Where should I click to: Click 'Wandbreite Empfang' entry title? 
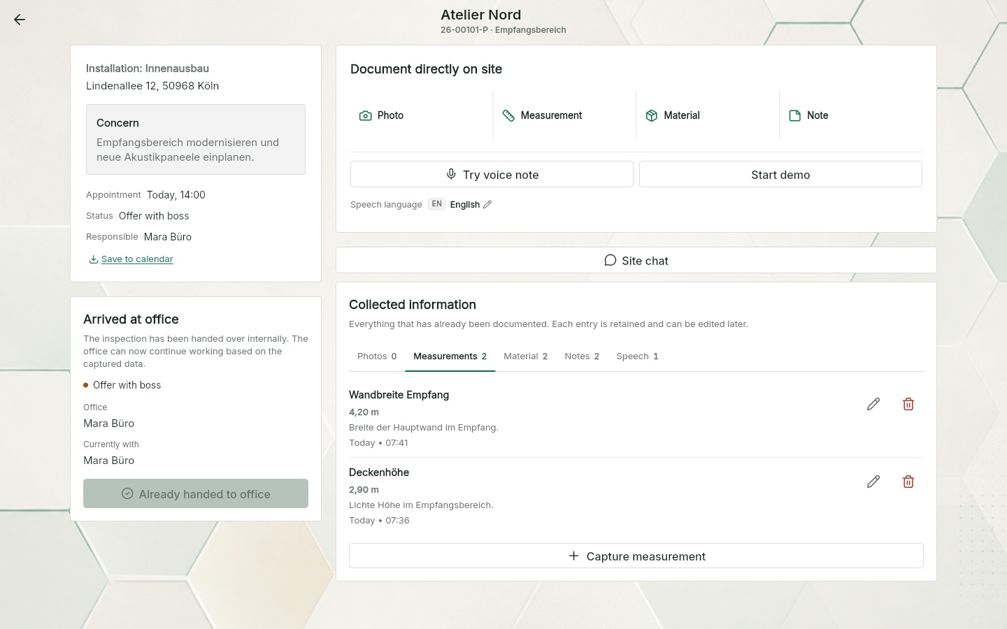(x=399, y=395)
